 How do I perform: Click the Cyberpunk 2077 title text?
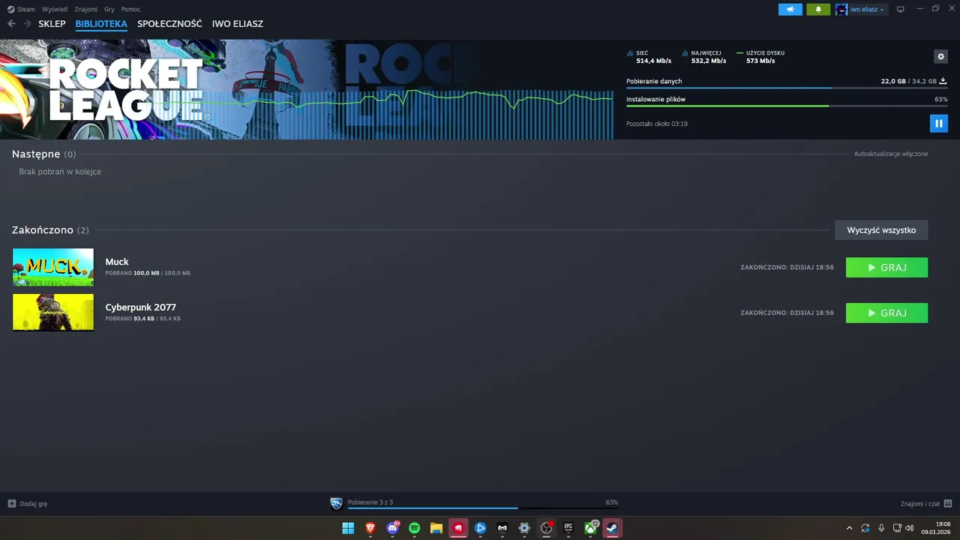141,307
